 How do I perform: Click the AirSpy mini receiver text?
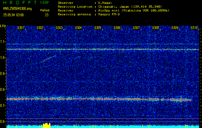134,10
